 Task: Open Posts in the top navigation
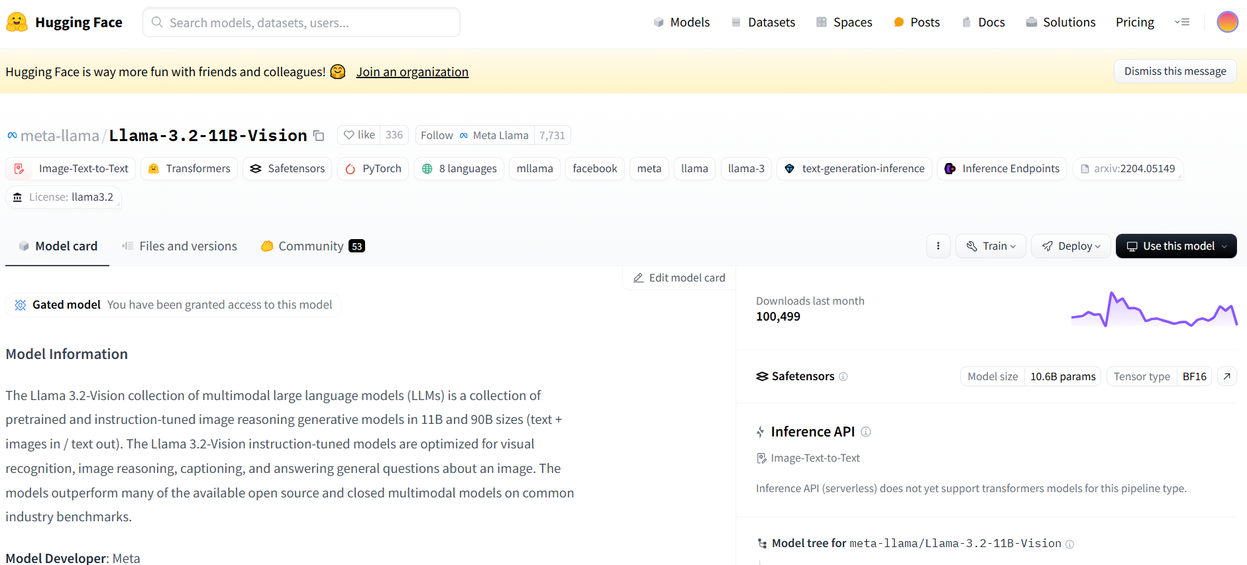[x=916, y=23]
